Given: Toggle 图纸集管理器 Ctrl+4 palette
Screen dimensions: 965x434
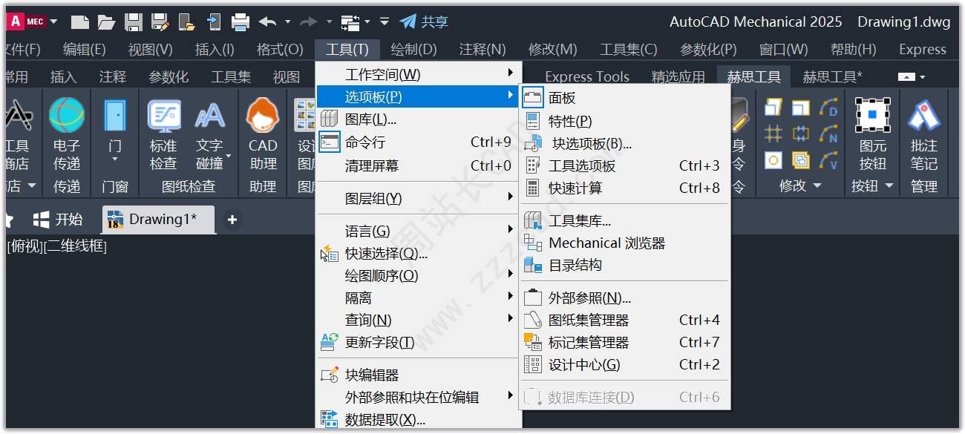Looking at the screenshot, I should coord(625,320).
